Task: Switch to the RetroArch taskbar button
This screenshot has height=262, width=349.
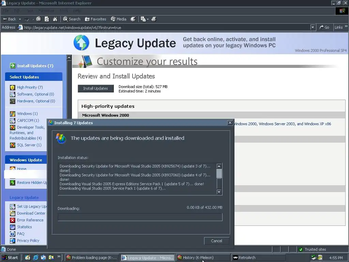Action: coord(258,258)
